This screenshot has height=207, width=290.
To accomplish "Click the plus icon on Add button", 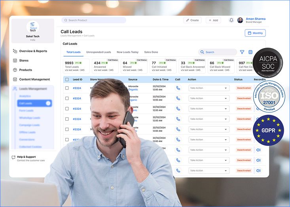I will pyautogui.click(x=210, y=20).
